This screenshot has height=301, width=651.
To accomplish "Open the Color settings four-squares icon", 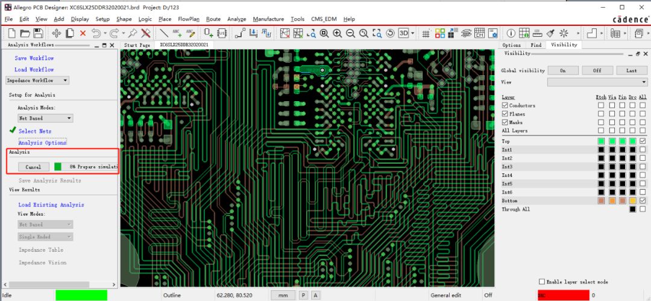I will click(440, 33).
